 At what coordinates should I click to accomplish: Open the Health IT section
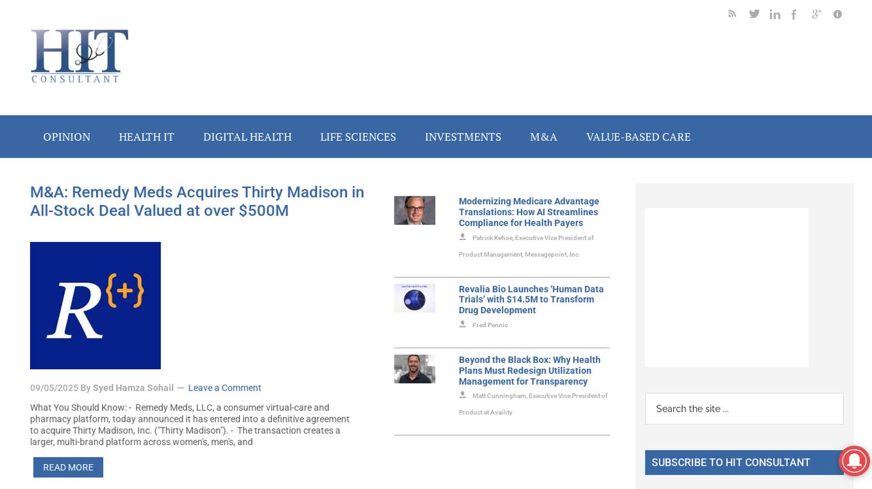[x=147, y=137]
